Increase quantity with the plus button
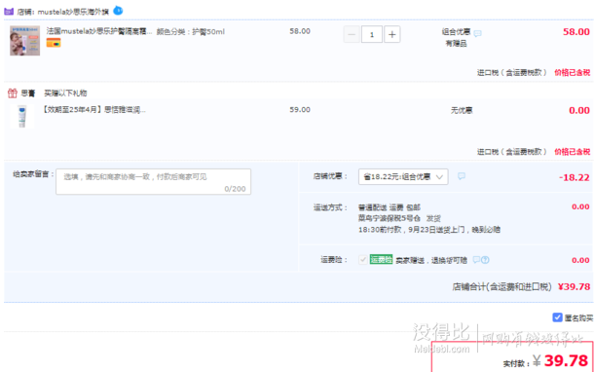 point(392,34)
